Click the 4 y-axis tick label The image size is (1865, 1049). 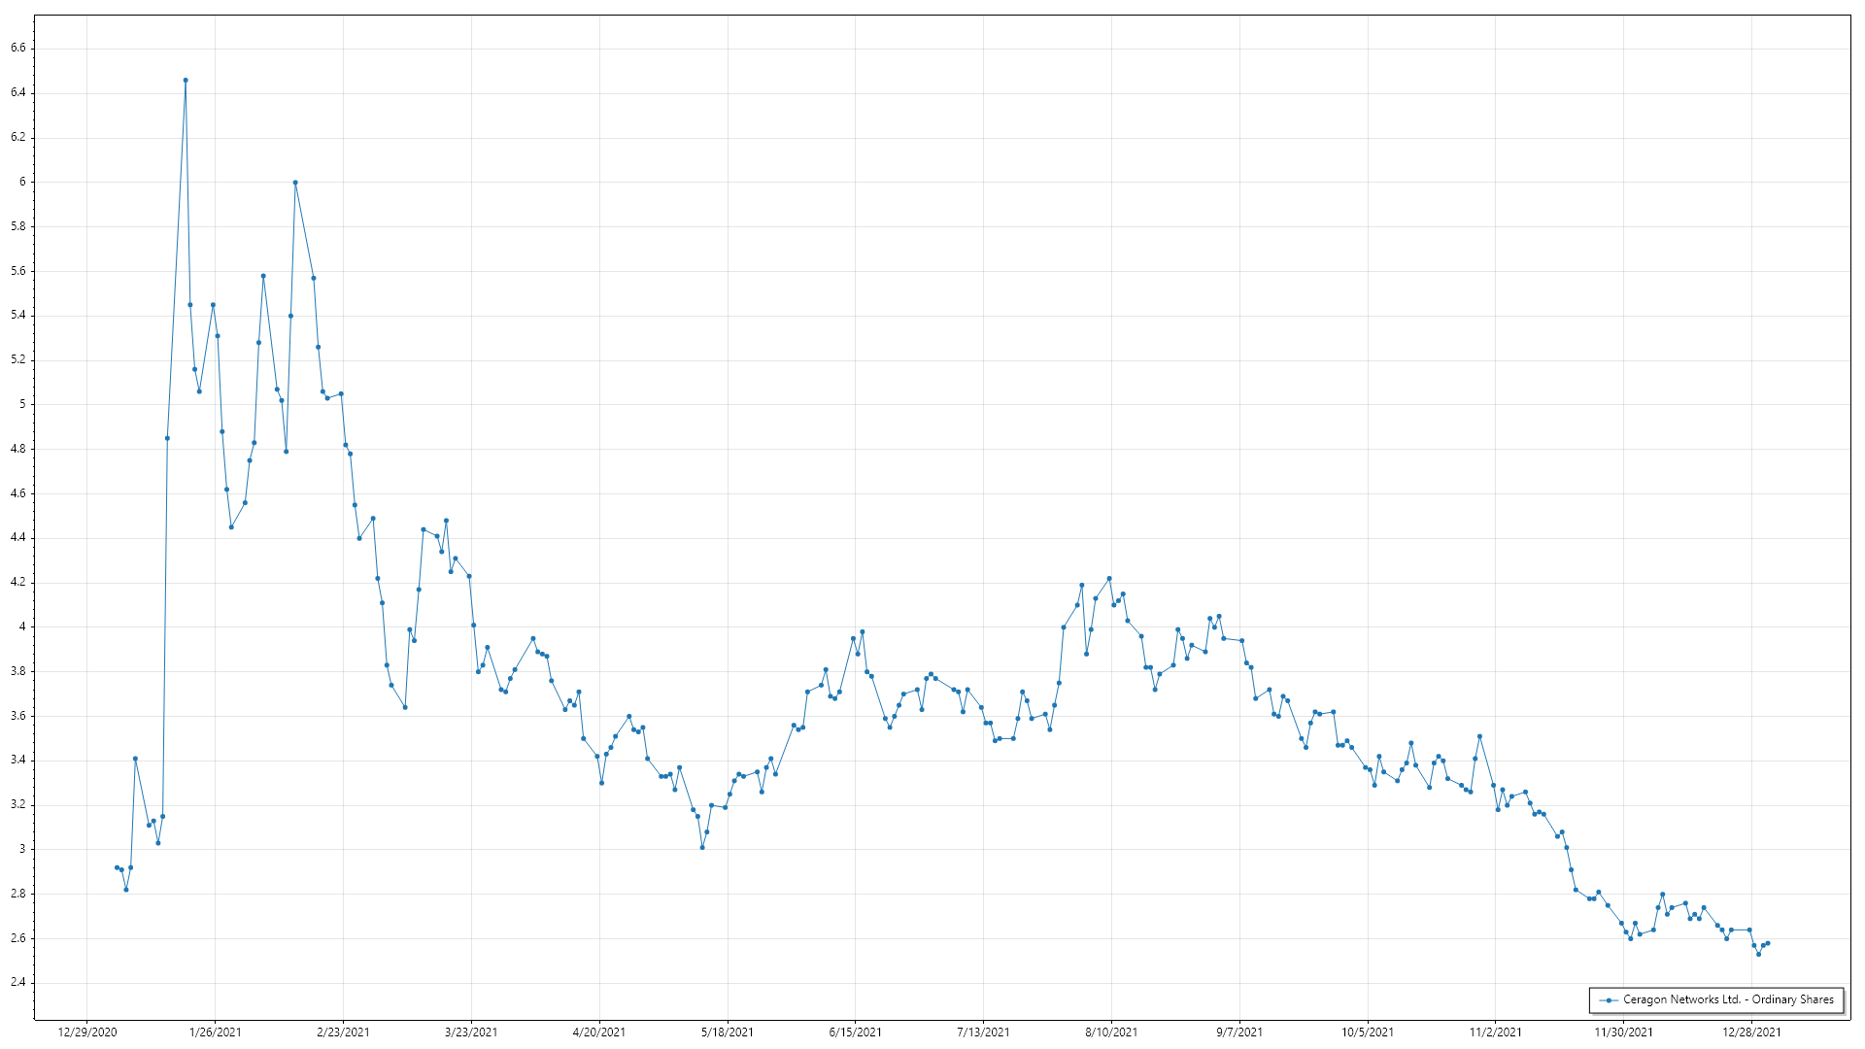(21, 627)
